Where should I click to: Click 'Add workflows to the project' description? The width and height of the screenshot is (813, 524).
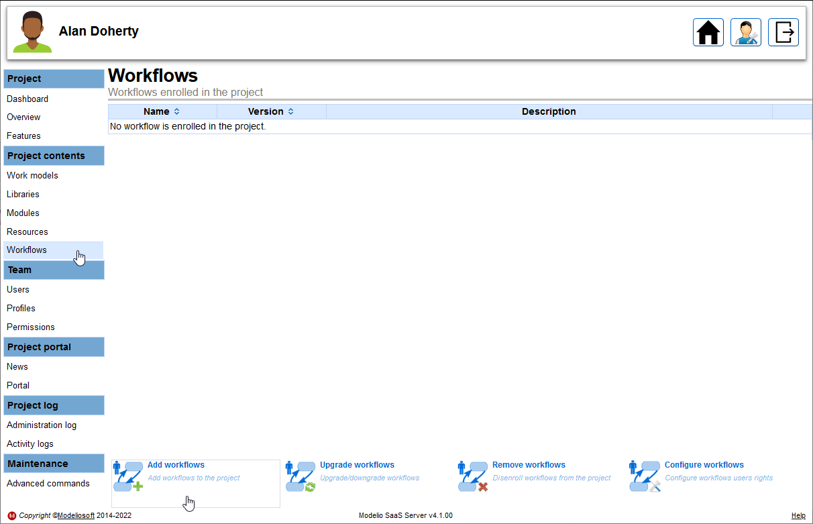tap(194, 478)
